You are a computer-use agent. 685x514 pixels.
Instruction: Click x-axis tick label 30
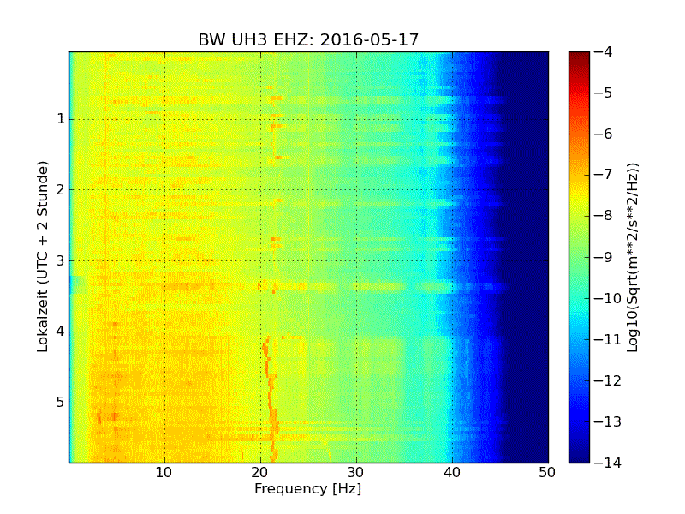[356, 473]
